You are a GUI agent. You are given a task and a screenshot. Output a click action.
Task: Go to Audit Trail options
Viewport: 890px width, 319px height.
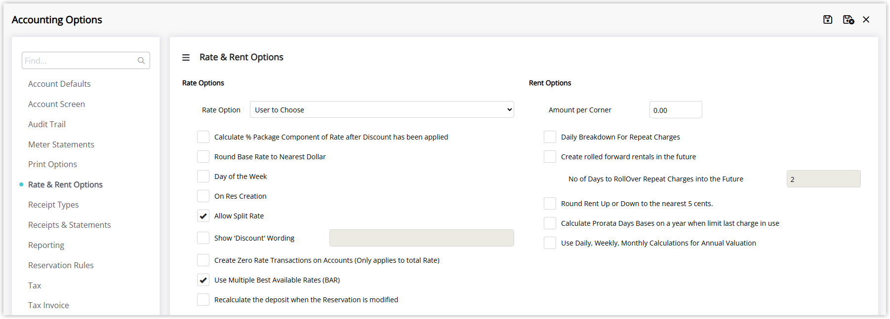click(47, 124)
